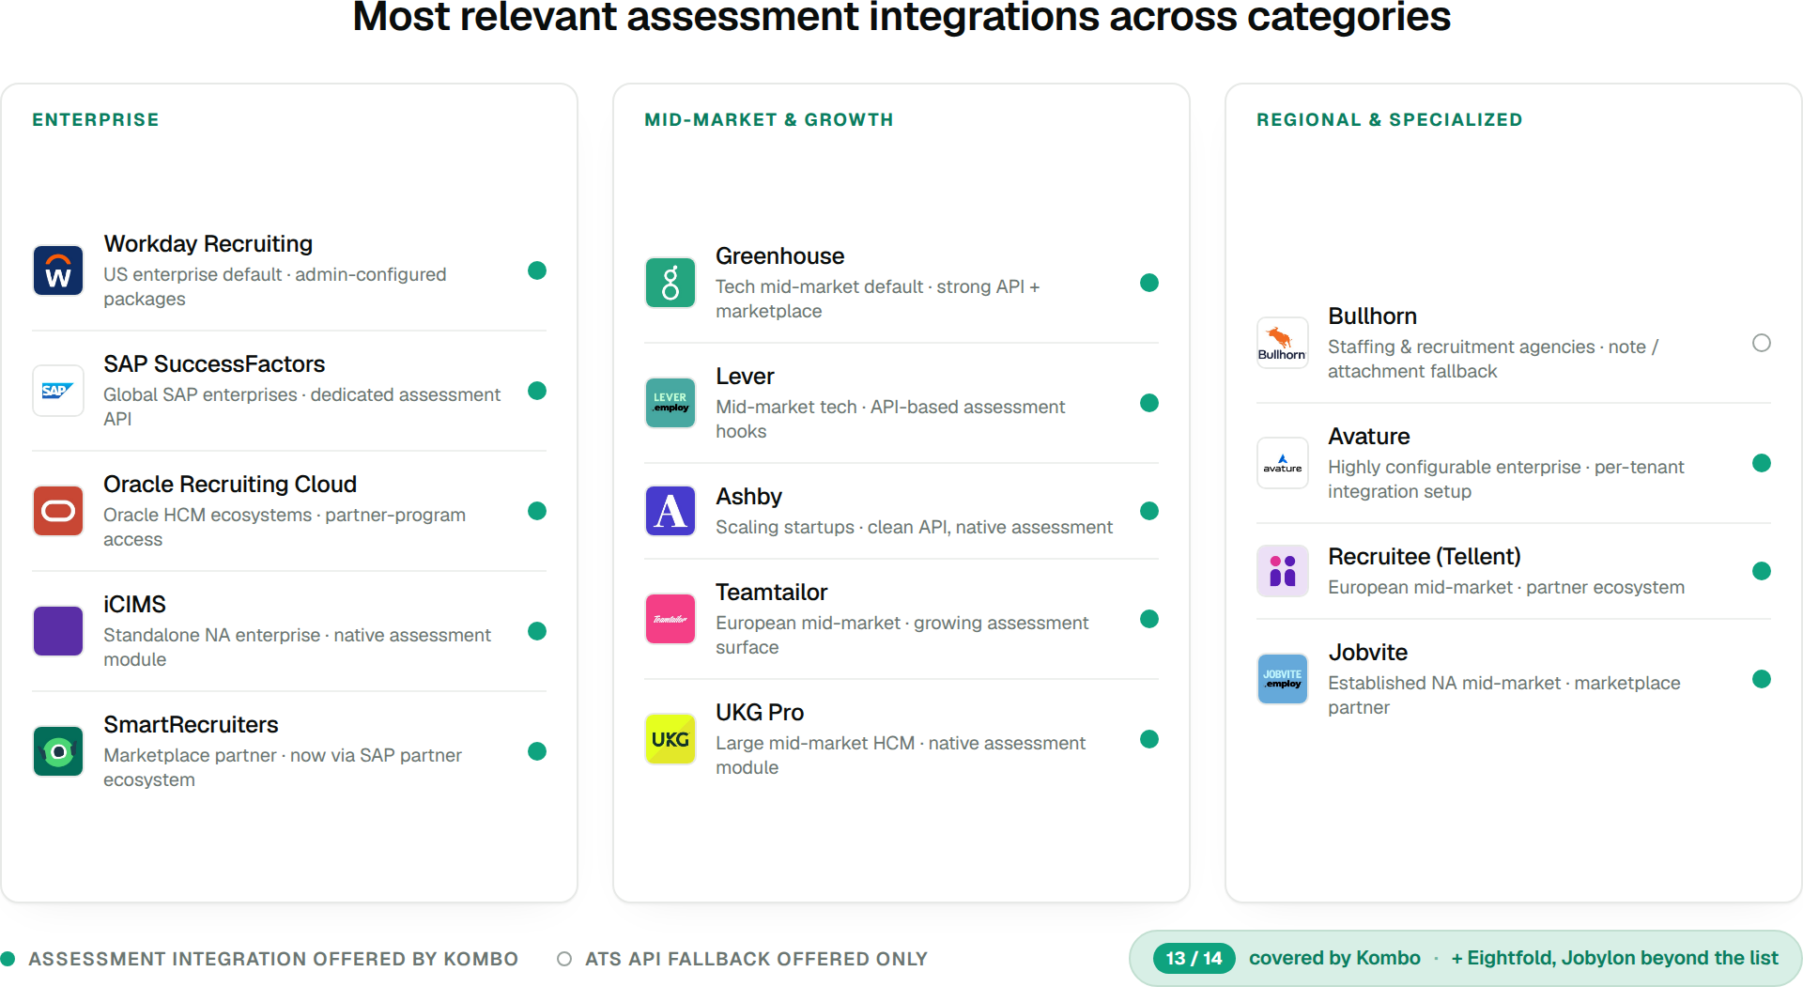Click the Teamtailor green status dot

click(x=1149, y=619)
